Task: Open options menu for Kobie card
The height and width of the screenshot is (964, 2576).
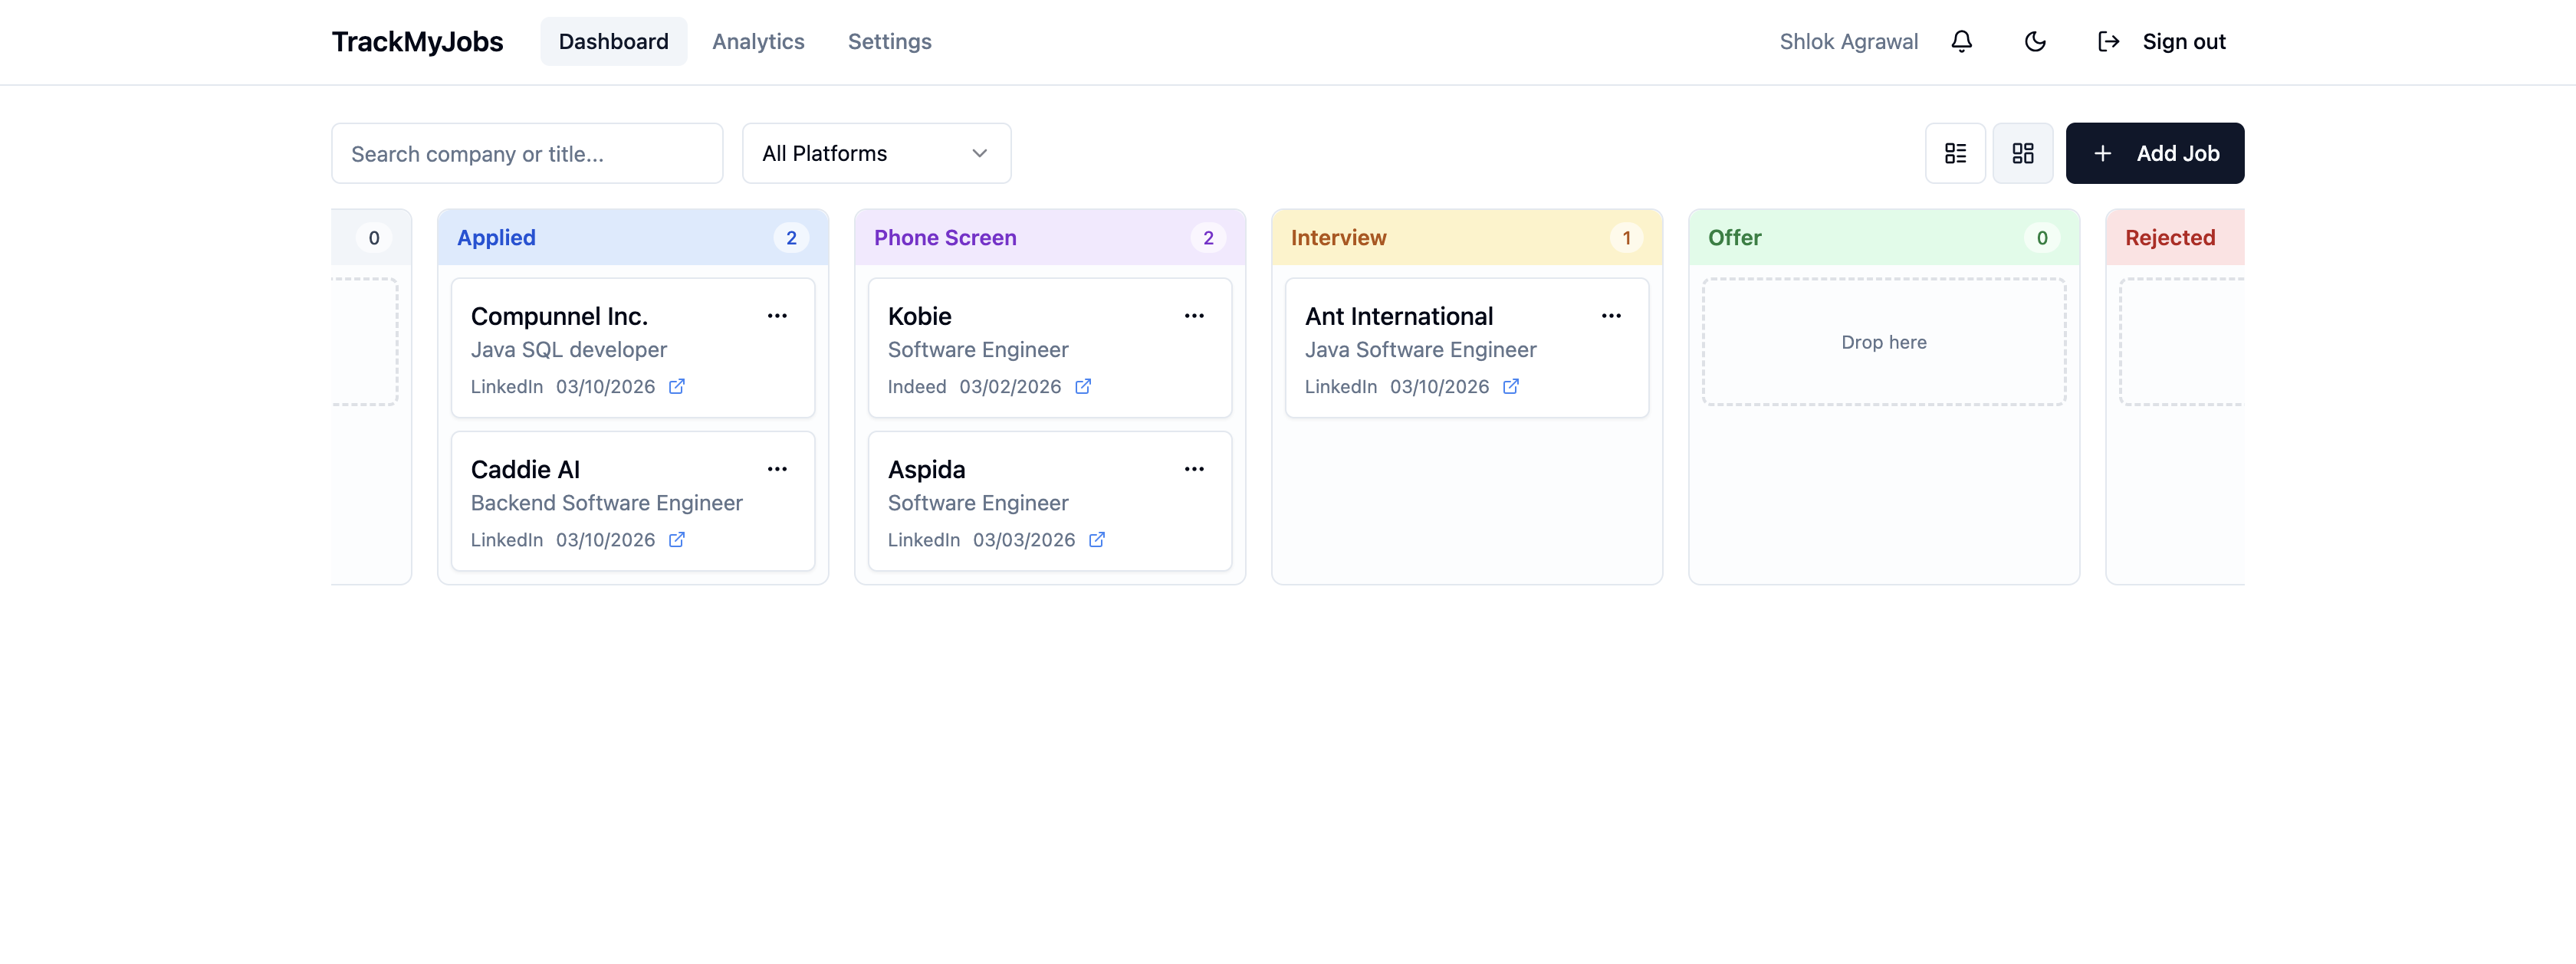Action: tap(1194, 316)
